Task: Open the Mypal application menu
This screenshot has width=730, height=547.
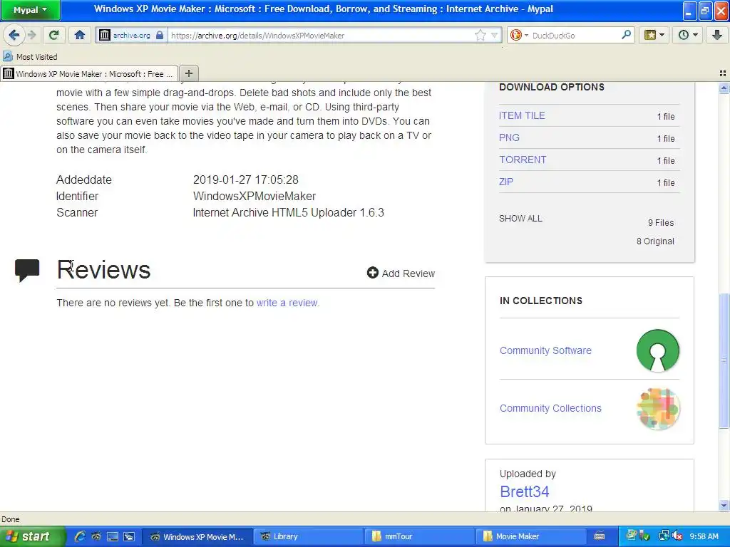Action: [30, 10]
